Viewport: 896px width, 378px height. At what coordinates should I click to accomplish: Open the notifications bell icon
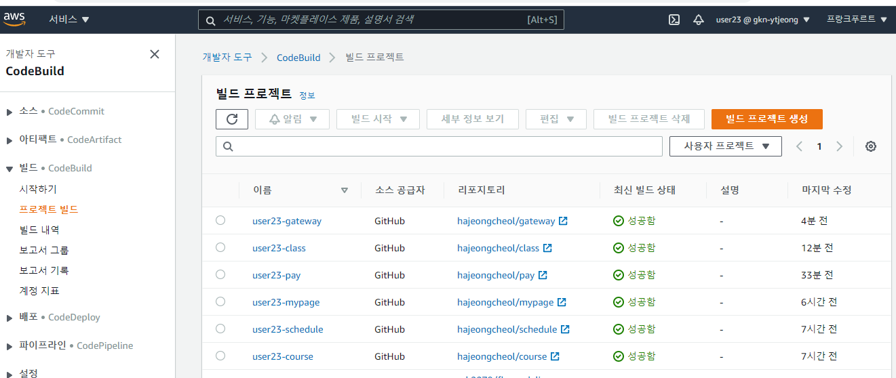click(x=699, y=20)
